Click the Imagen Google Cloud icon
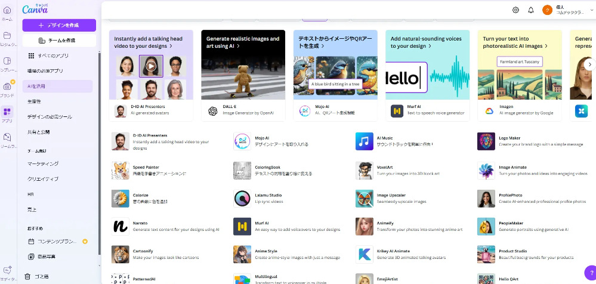This screenshot has height=284, width=596. coord(489,111)
